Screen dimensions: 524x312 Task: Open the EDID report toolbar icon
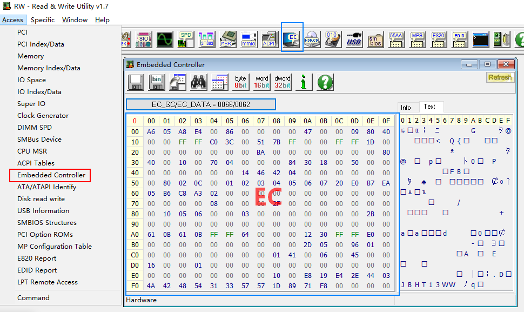coord(459,39)
